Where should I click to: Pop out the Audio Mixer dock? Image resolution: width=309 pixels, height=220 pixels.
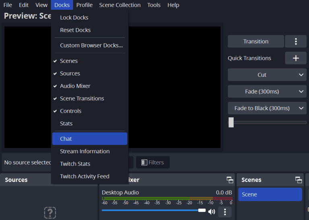(230, 180)
